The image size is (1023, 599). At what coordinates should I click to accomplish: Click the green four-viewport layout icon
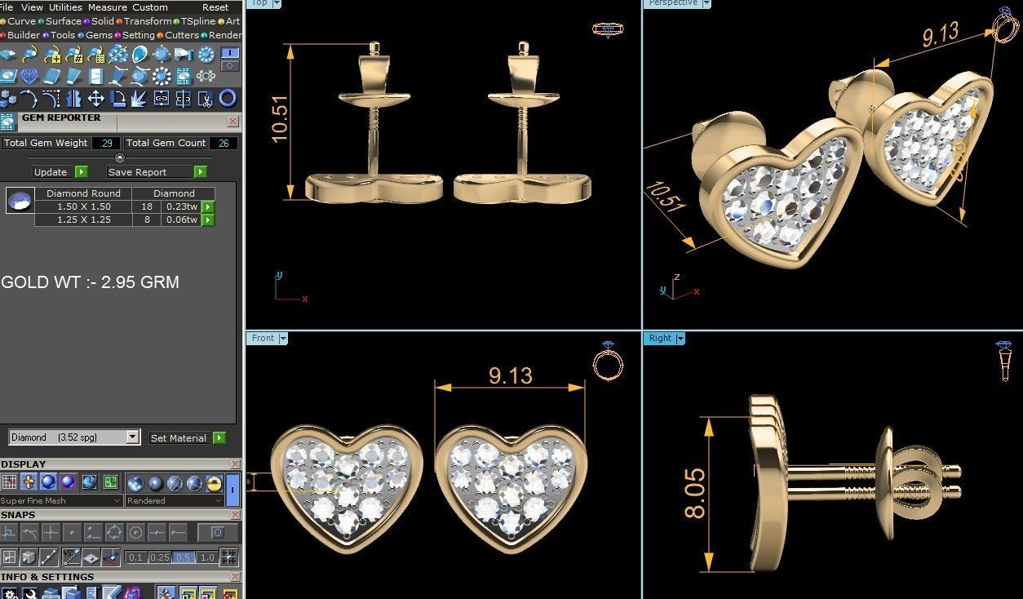tap(110, 482)
